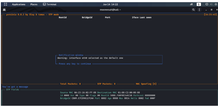The width and height of the screenshot is (218, 106).
Task: Select the Pathcost value 00000000
Action: 150,95
